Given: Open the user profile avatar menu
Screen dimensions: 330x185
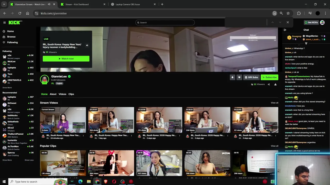Looking at the screenshot, I should 322,23.
